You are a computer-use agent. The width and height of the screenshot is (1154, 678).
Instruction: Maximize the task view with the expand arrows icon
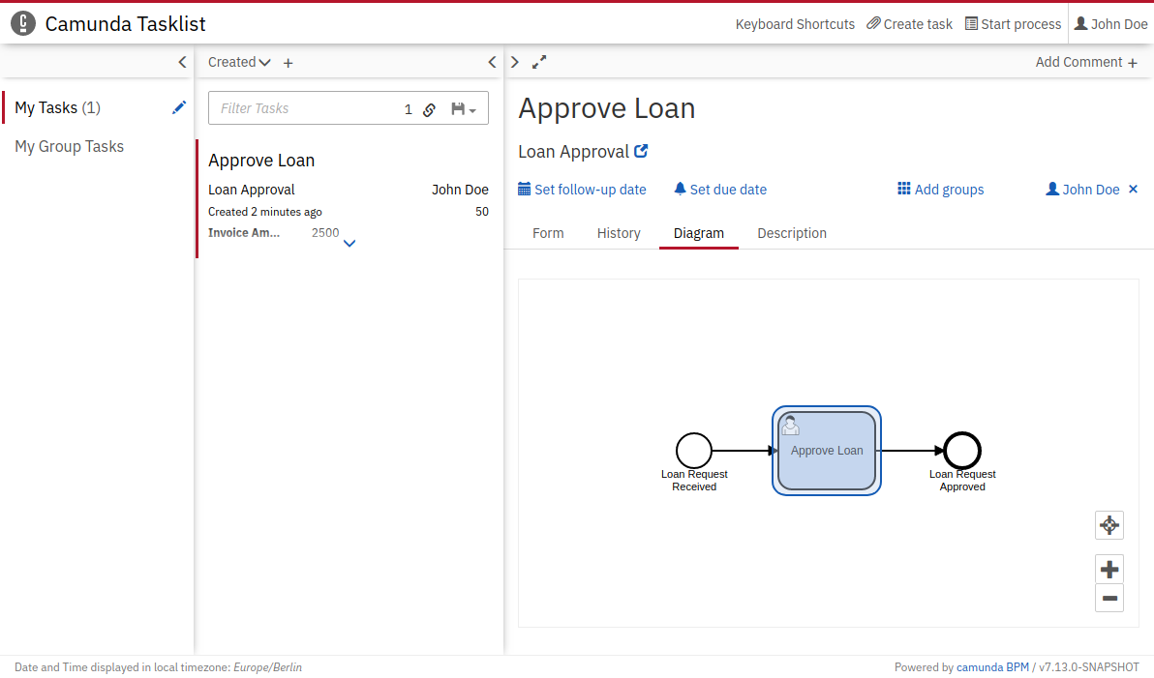click(539, 62)
